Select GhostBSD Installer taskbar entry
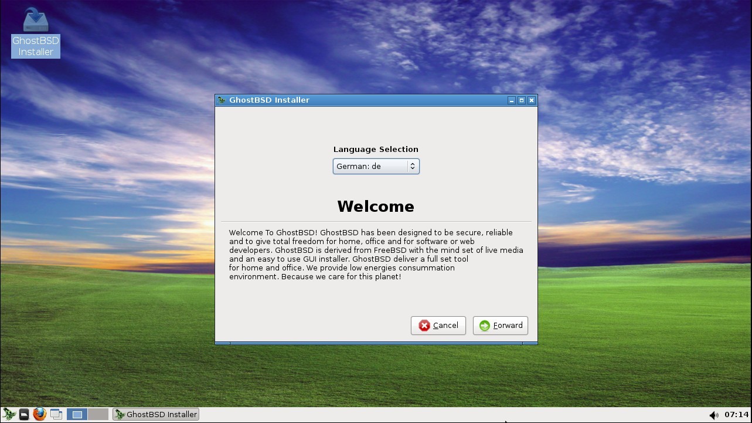 pyautogui.click(x=156, y=414)
